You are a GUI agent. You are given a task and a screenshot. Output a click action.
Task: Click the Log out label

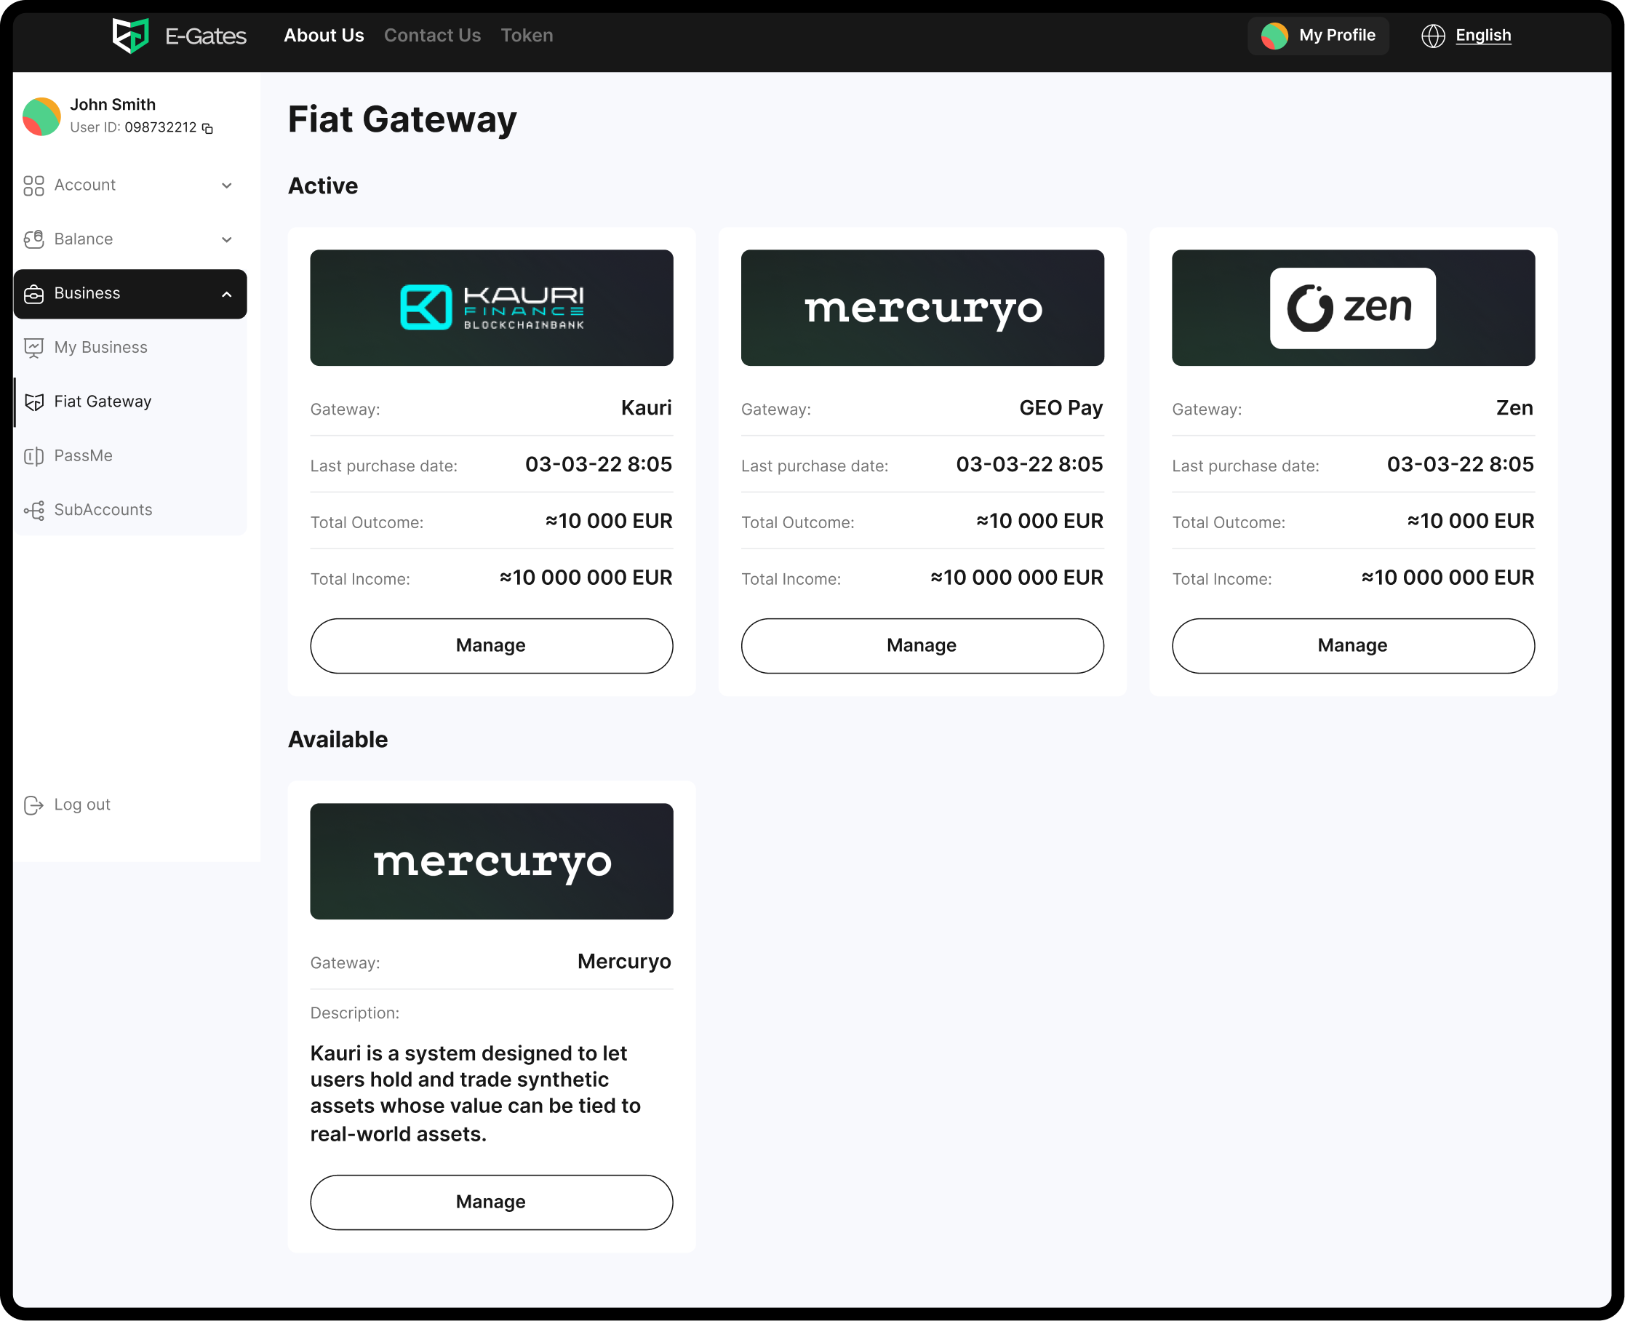[x=82, y=805]
